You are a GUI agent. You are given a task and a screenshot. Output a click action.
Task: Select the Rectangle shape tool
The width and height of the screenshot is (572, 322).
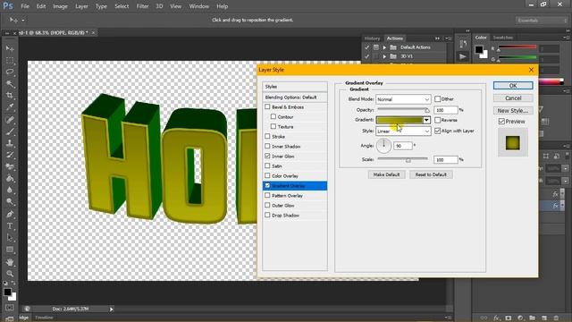point(10,250)
